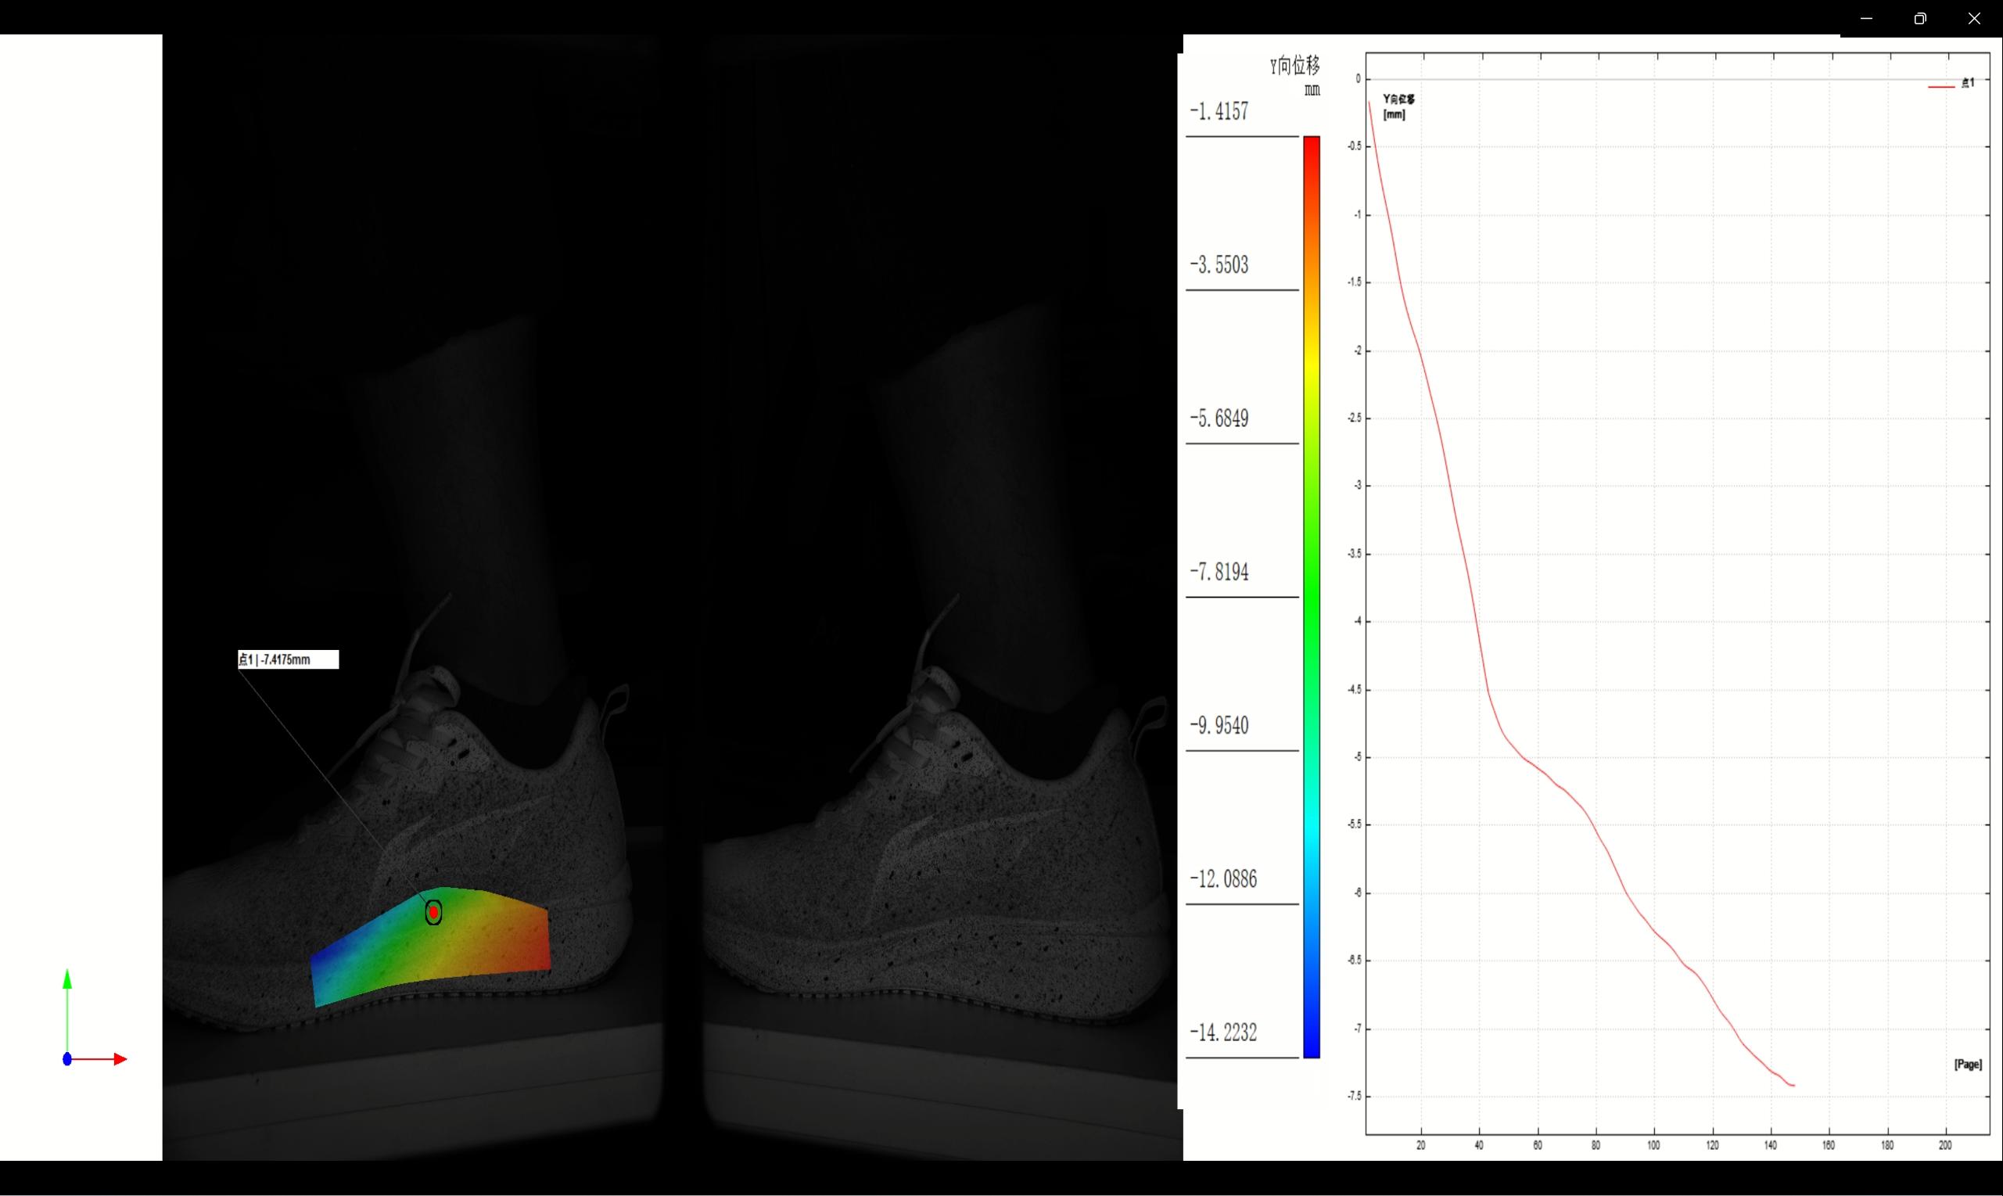Click the green Y-axis arrow of coordinate triad

click(x=68, y=980)
